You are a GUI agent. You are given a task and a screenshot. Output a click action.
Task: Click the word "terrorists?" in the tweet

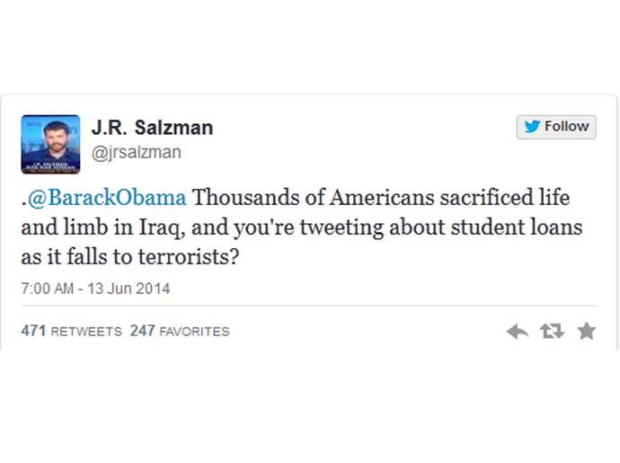(x=189, y=257)
